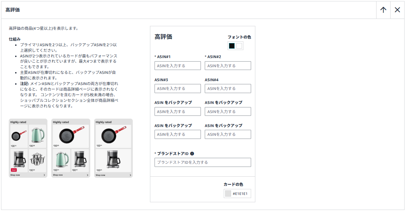The width and height of the screenshot is (406, 211).
Task: Click the ASIN#1 input field
Action: tap(178, 66)
